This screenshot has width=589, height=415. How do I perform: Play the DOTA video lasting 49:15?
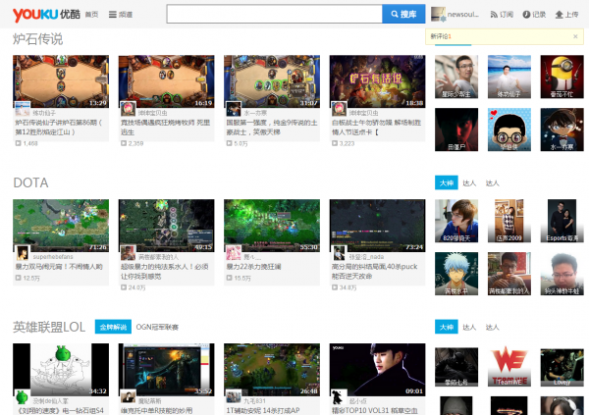tap(167, 226)
